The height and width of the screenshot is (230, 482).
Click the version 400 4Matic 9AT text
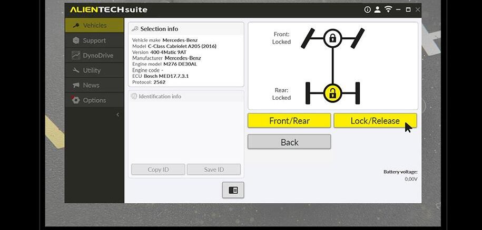pos(160,52)
